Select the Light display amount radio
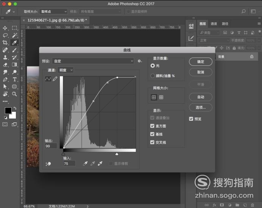Screen dimensions: 262x208 coord(153,66)
